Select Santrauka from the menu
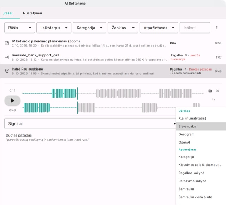The image size is (226, 205). [x=201, y=189]
